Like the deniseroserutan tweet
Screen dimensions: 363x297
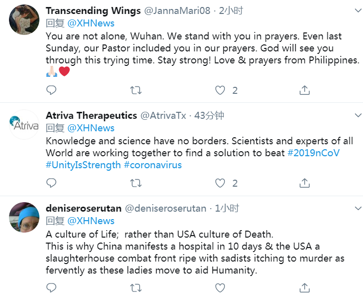coord(220,288)
